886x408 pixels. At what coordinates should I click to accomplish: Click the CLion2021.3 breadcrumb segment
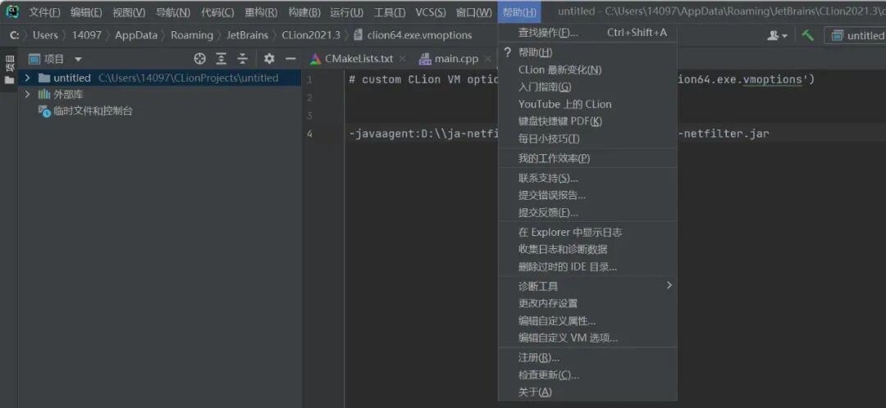(x=311, y=35)
